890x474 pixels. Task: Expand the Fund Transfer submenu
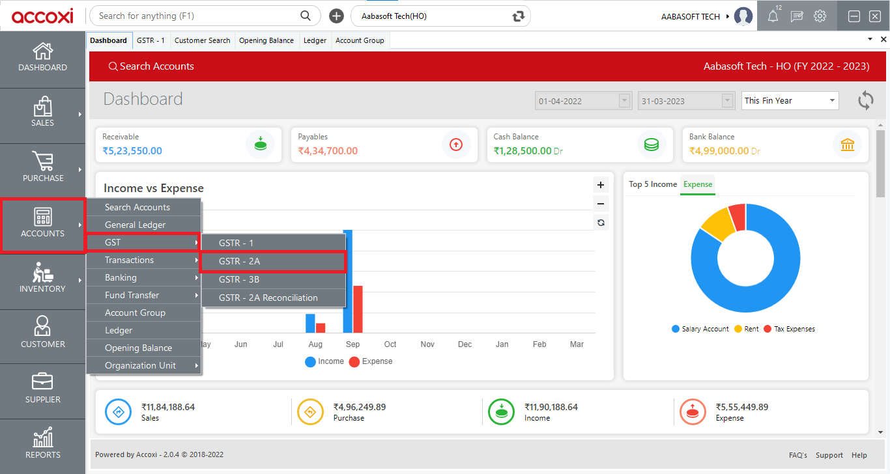[x=143, y=295]
